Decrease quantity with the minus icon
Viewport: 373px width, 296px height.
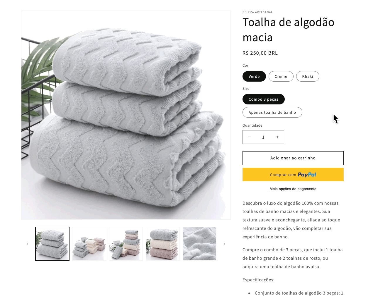point(250,137)
